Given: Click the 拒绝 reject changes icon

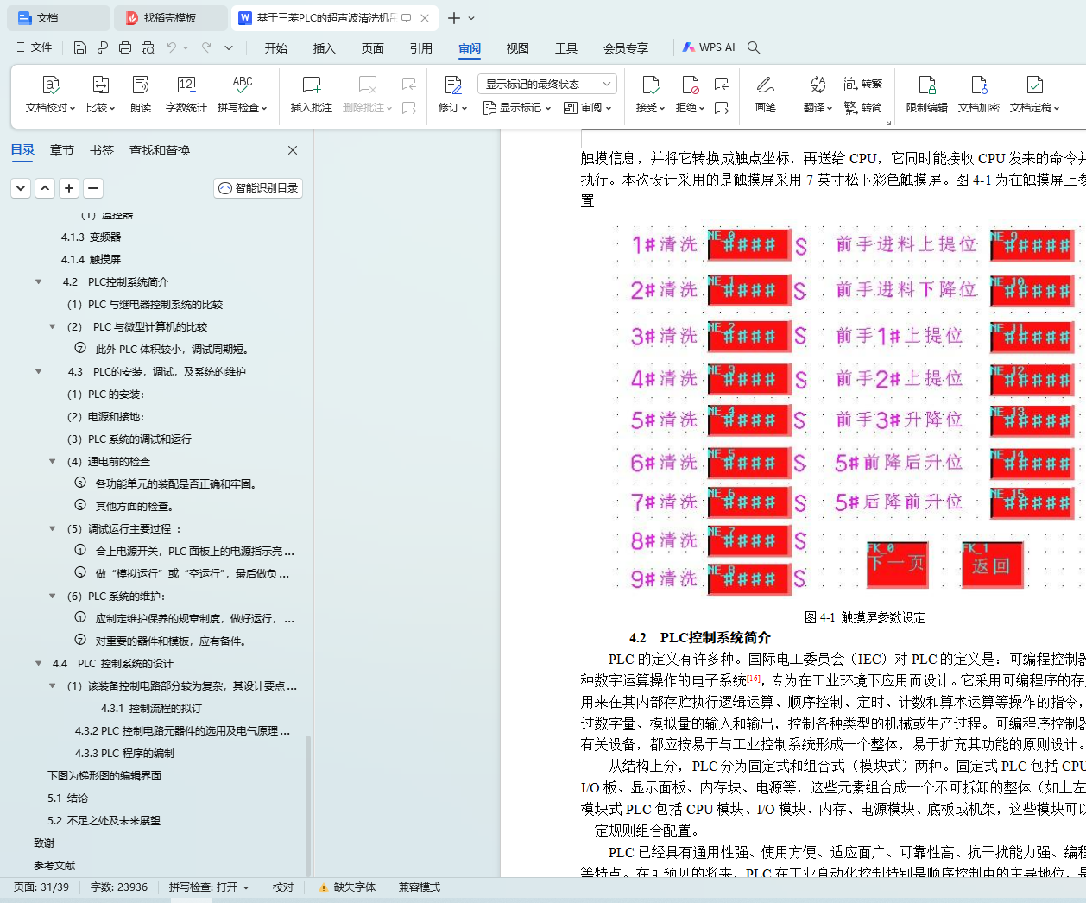Looking at the screenshot, I should tap(690, 85).
